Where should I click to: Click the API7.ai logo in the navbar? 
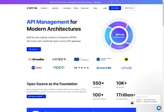(x=32, y=8)
